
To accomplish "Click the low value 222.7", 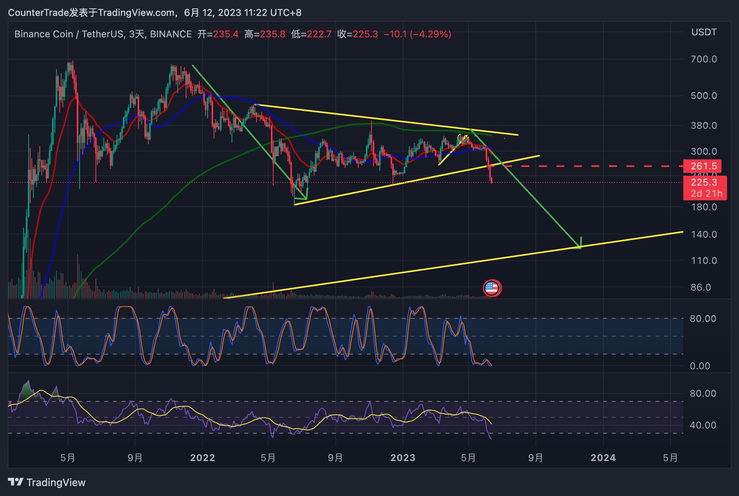I will tap(319, 34).
